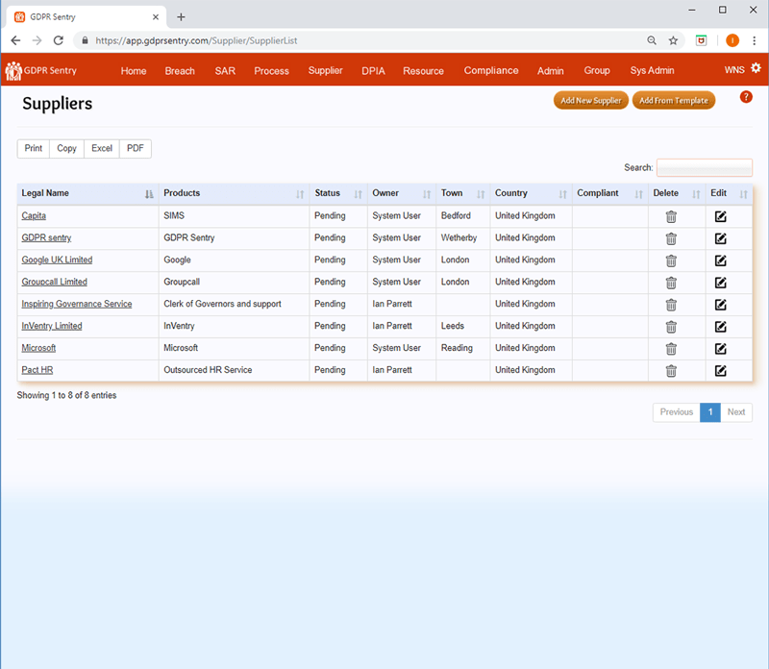
Task: Reload the page with browser refresh
Action: pos(59,40)
